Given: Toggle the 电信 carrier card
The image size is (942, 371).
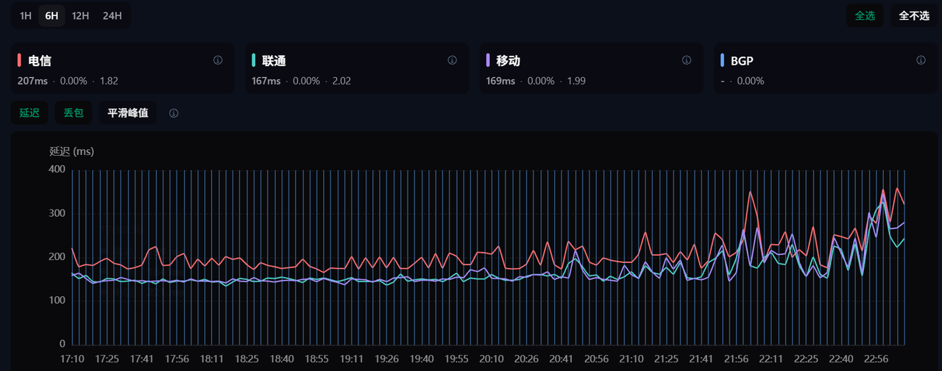Looking at the screenshot, I should 122,68.
